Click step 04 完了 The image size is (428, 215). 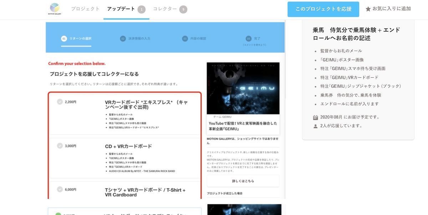click(x=253, y=39)
